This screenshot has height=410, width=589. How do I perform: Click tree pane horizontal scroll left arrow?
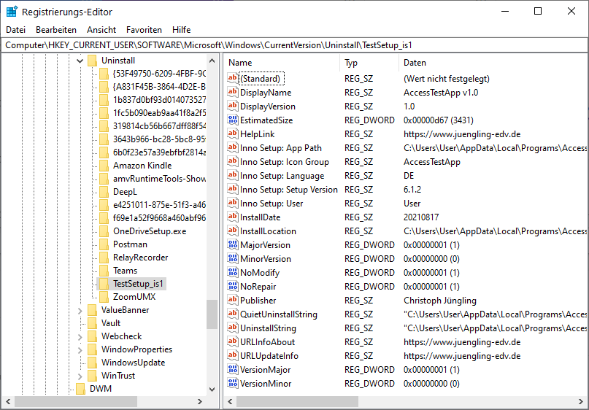(x=8, y=401)
